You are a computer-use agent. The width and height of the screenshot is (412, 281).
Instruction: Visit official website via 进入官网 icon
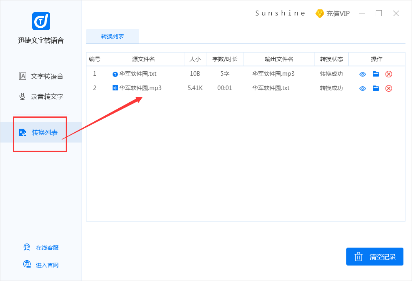27,264
